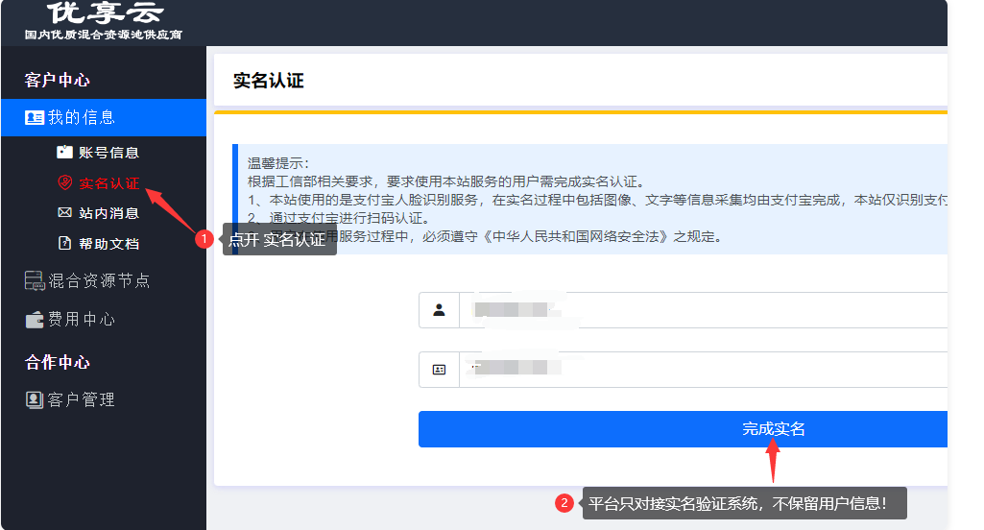Click the red 实名认证 shield icon

[x=64, y=182]
